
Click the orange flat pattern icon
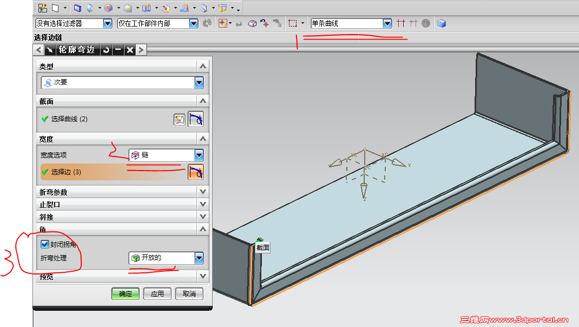[x=222, y=8]
